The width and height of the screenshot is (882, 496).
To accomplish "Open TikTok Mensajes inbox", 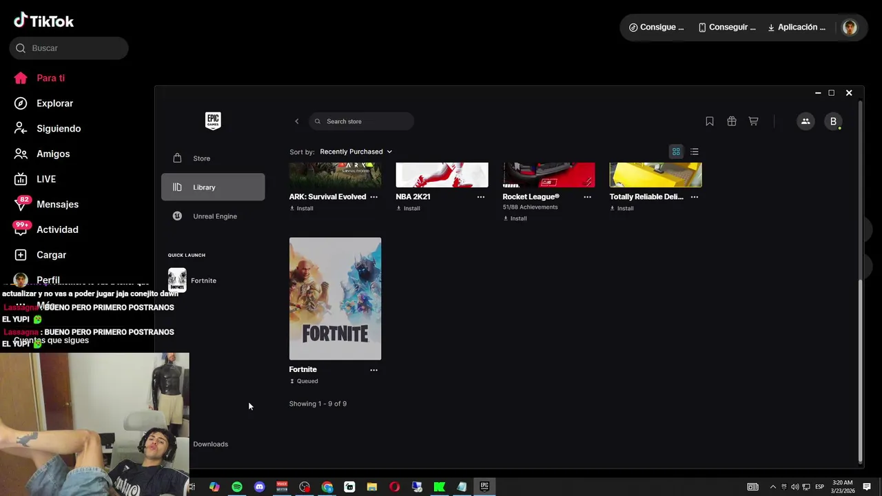I will coord(46,204).
